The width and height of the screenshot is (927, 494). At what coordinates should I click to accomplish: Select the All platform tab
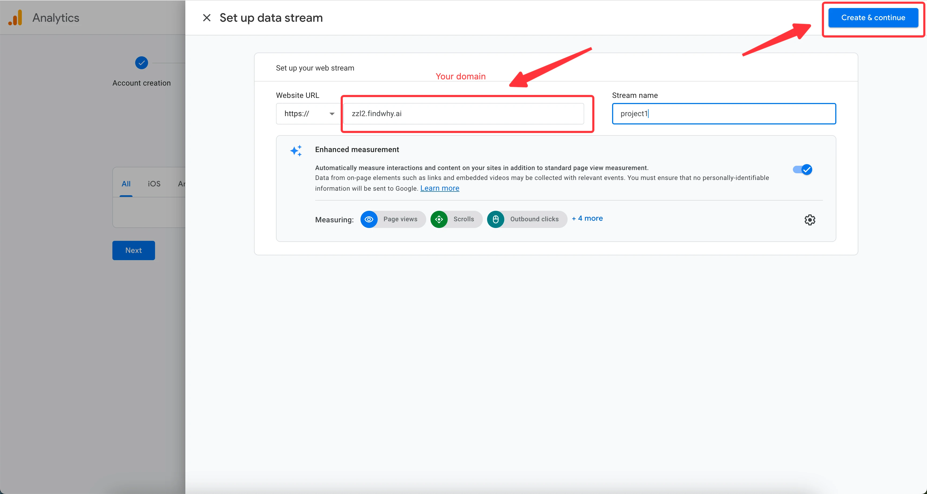(x=126, y=184)
